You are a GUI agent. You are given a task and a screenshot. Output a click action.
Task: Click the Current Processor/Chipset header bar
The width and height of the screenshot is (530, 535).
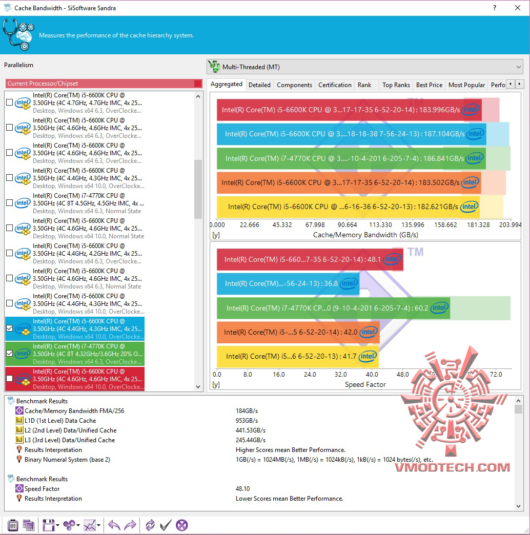click(x=104, y=84)
